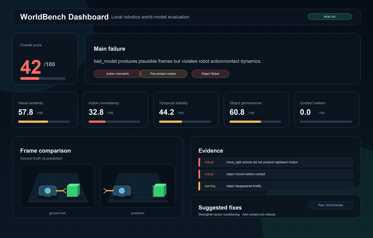The height and width of the screenshot is (238, 373).
Task: Click the Frame comparison heading
Action: click(45, 151)
